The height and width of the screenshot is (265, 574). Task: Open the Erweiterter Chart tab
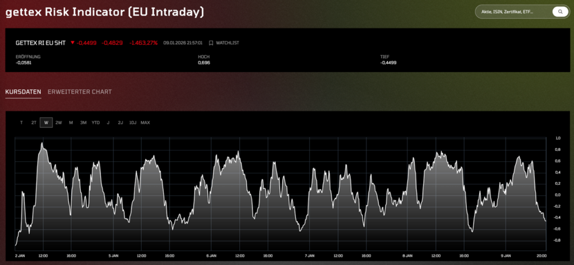(x=80, y=91)
